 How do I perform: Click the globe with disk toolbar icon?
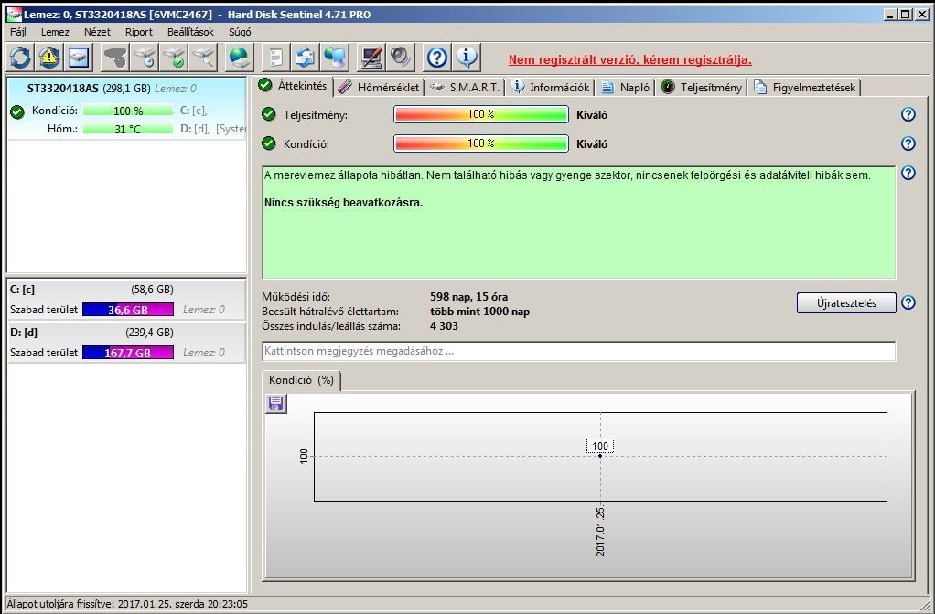coord(239,58)
